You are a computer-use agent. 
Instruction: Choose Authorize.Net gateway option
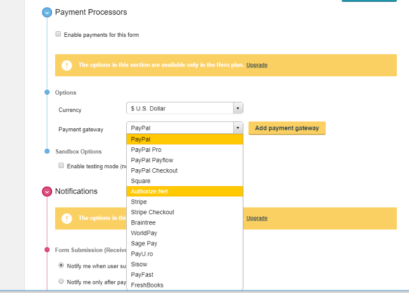coord(185,192)
